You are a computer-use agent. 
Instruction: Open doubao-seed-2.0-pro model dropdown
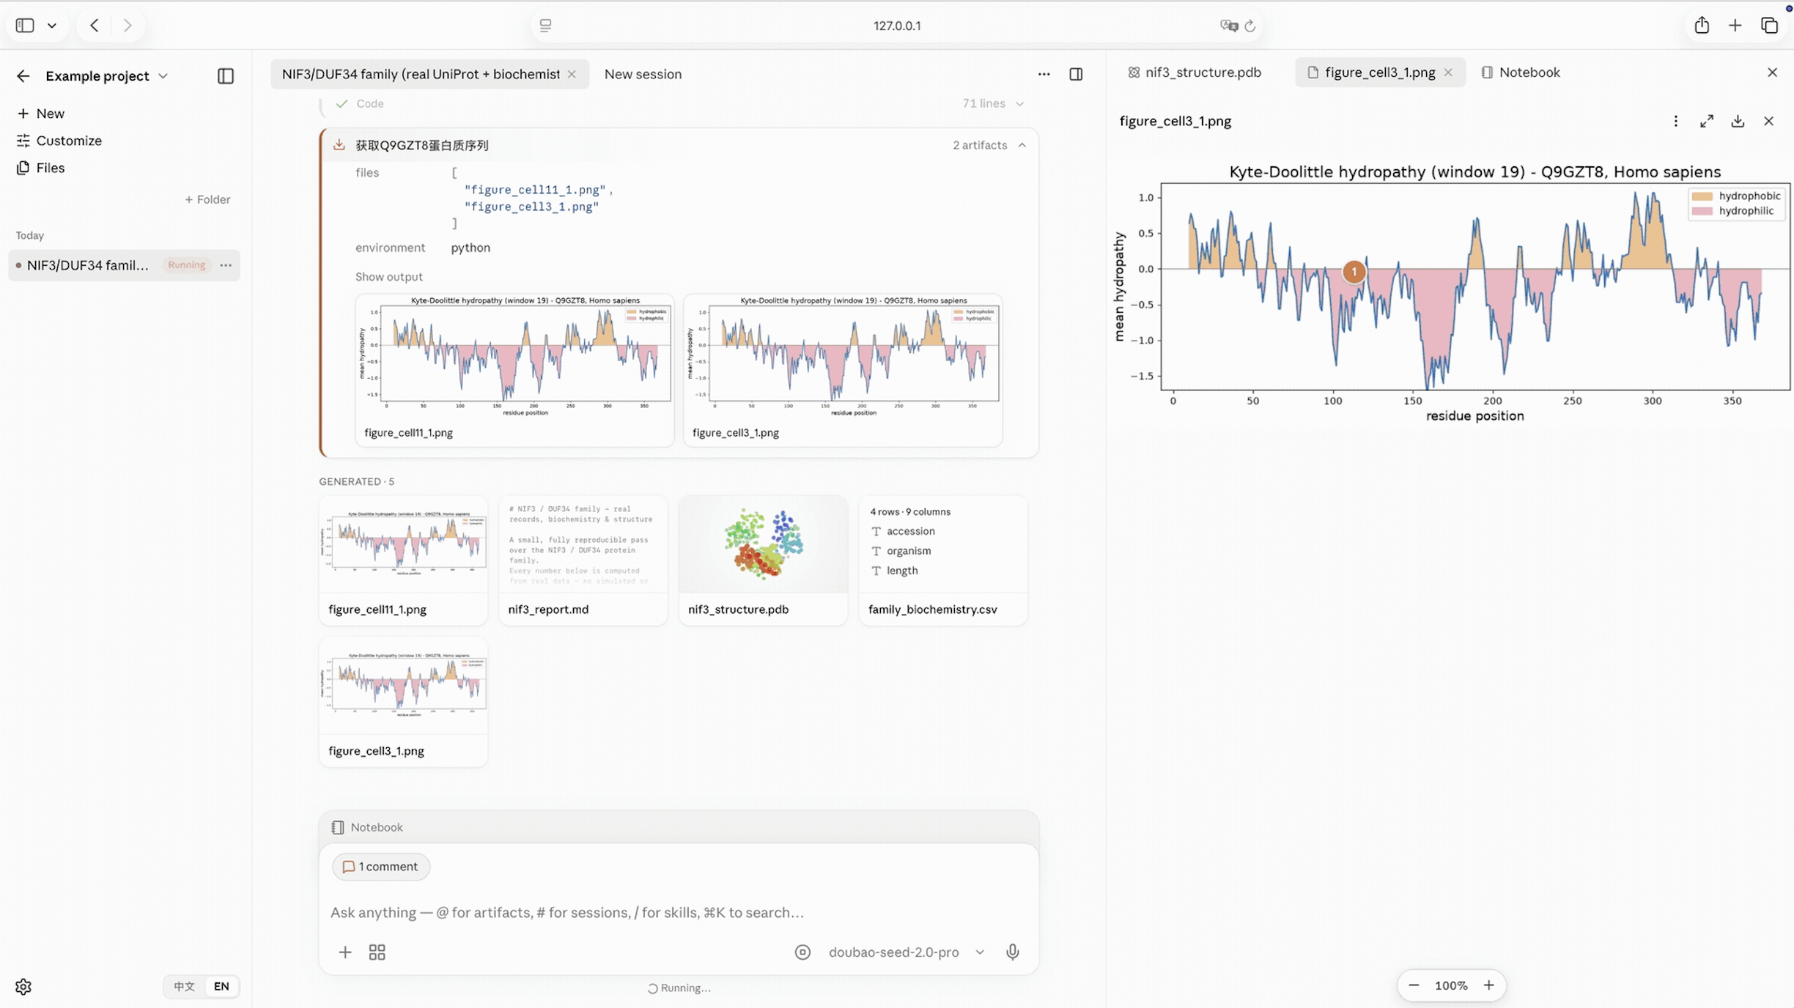[906, 952]
